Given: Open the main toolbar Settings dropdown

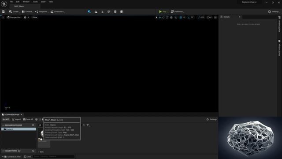Looking at the screenshot, I should click(x=274, y=11).
